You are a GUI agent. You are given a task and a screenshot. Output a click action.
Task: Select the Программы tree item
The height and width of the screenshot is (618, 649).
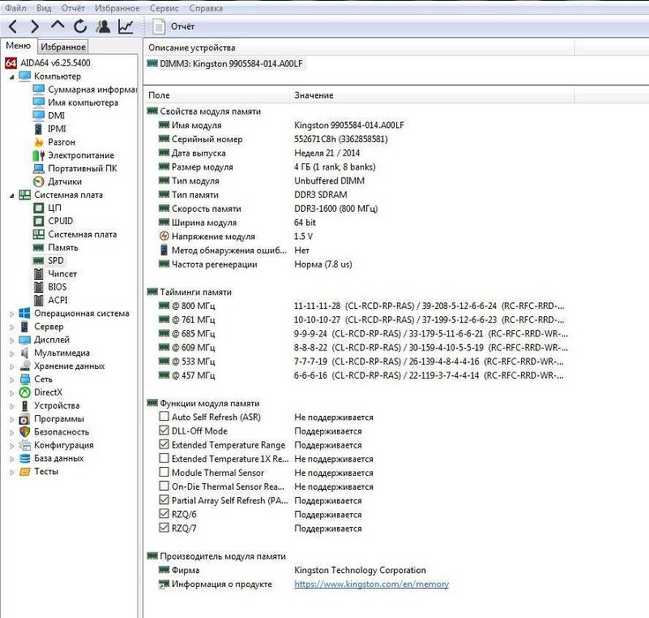(x=59, y=419)
